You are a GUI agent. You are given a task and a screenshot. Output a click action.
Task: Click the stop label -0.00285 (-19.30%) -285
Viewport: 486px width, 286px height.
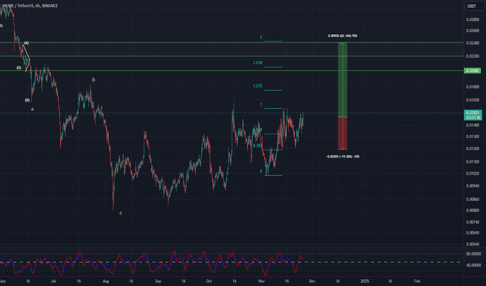(343, 157)
